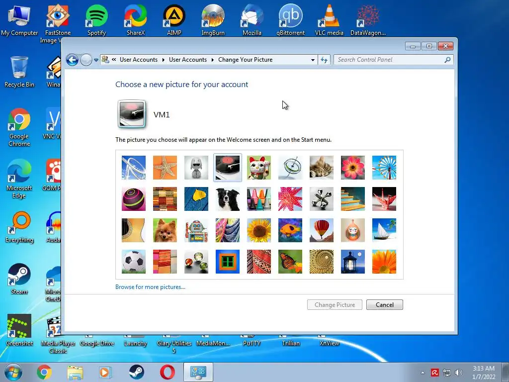Expand the address bar history dropdown

[313, 60]
